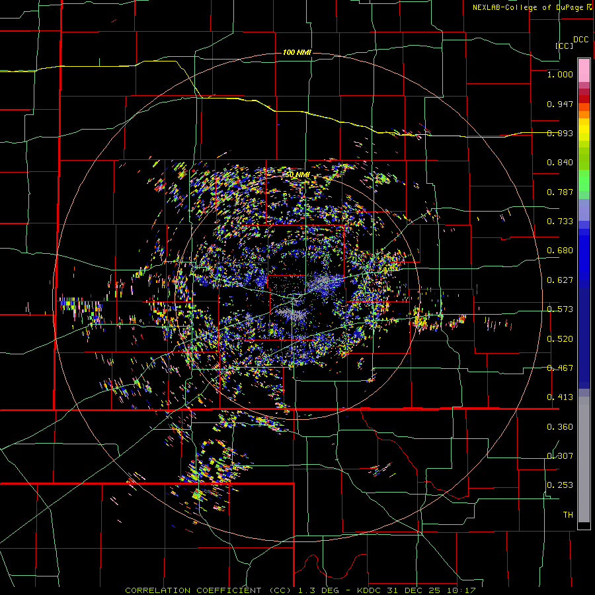Click the 0.680 scale value

pyautogui.click(x=560, y=251)
